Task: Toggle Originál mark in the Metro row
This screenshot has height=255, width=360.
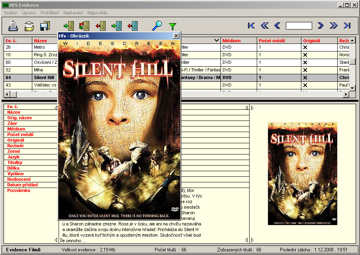Action: [x=305, y=47]
